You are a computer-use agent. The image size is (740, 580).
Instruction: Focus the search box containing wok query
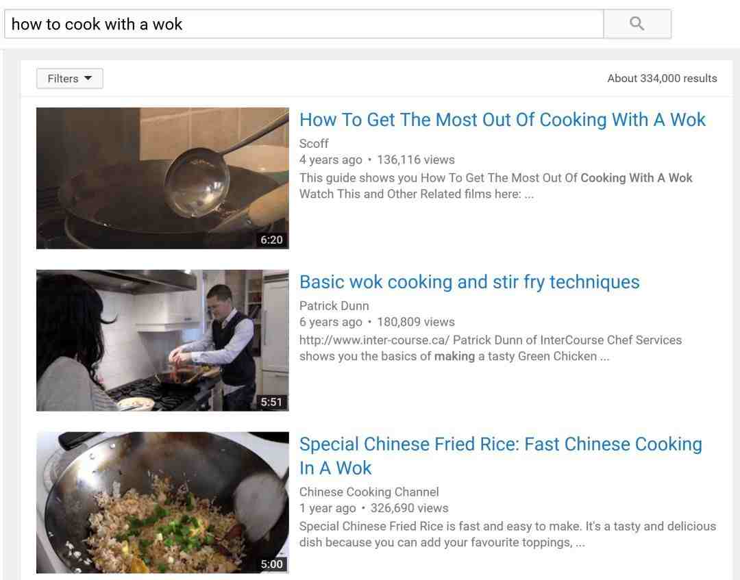pos(304,23)
